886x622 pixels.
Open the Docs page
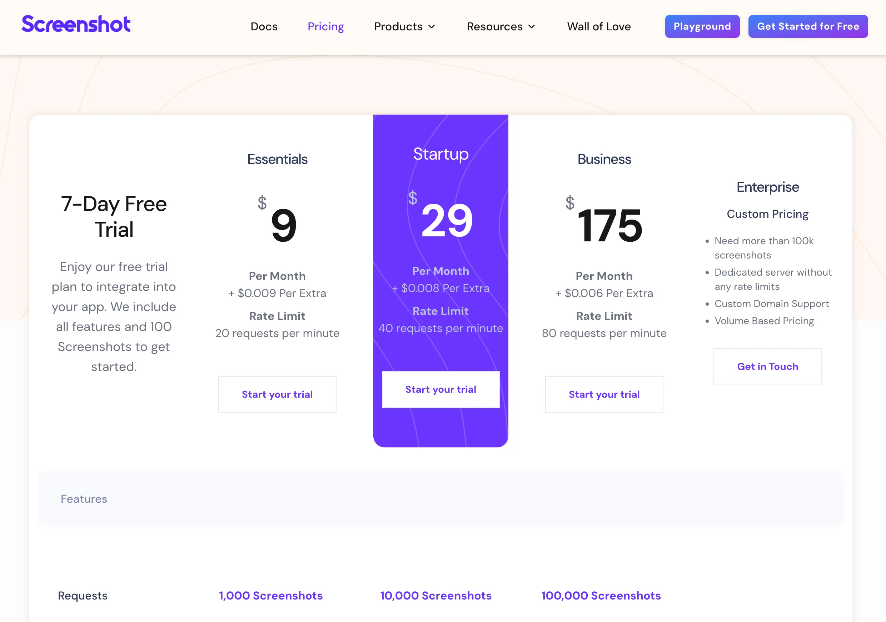tap(264, 26)
